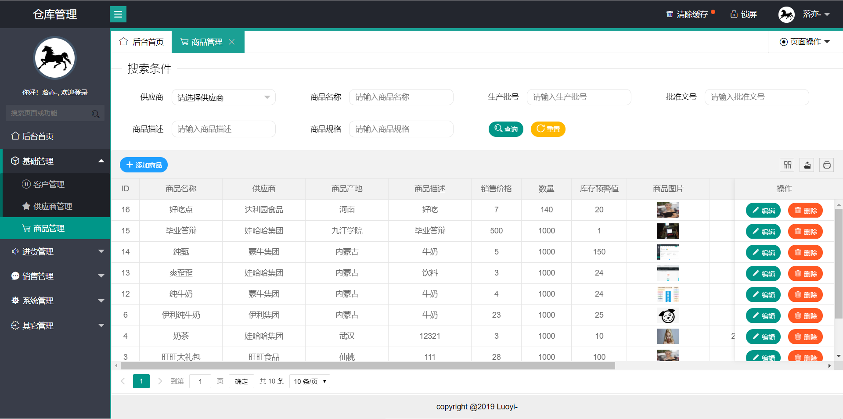Open the 页面操作 dropdown
This screenshot has height=419, width=843.
point(805,42)
